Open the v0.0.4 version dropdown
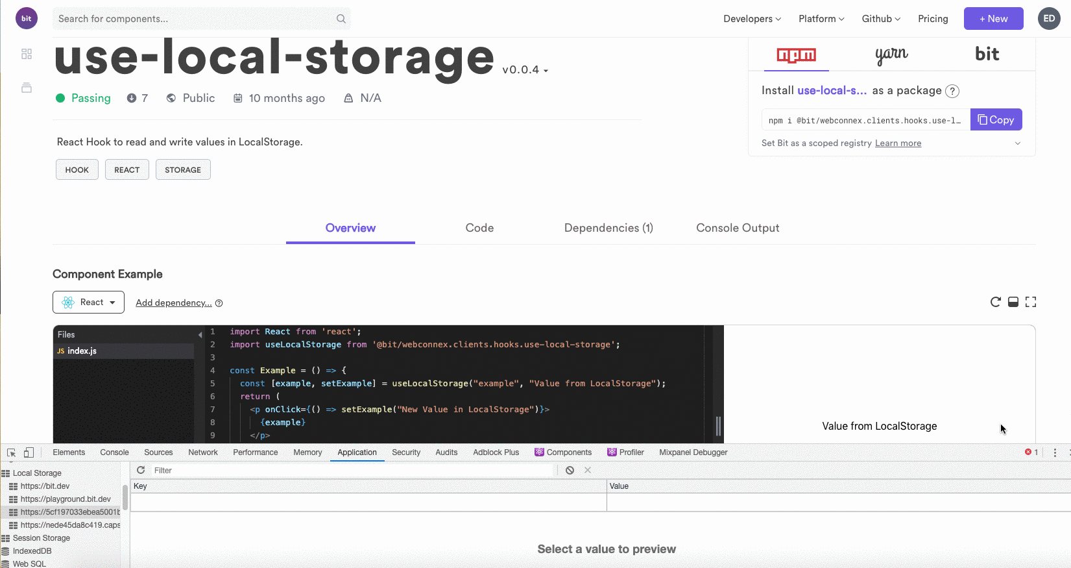1071x568 pixels. click(525, 69)
